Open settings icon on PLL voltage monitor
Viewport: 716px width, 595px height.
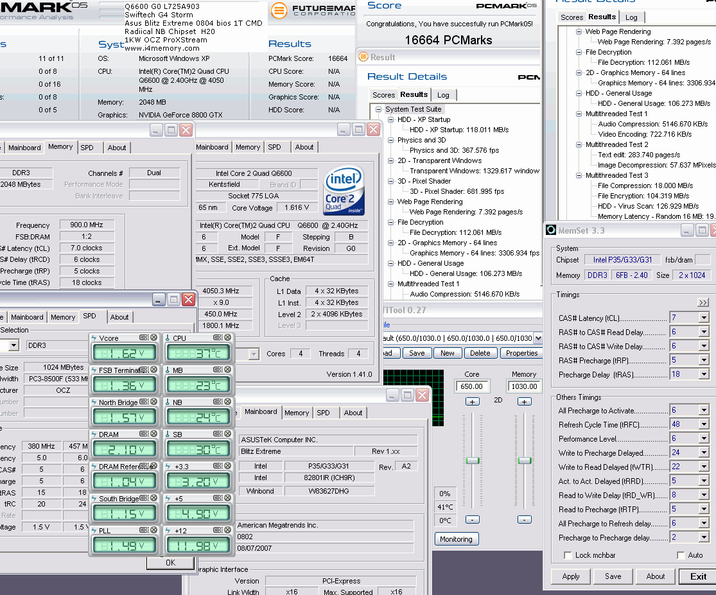tap(144, 530)
